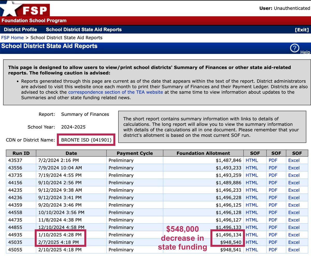Screen dimensions: 311x256
Task: Select the $948,541 allotment value
Action: pos(231,250)
